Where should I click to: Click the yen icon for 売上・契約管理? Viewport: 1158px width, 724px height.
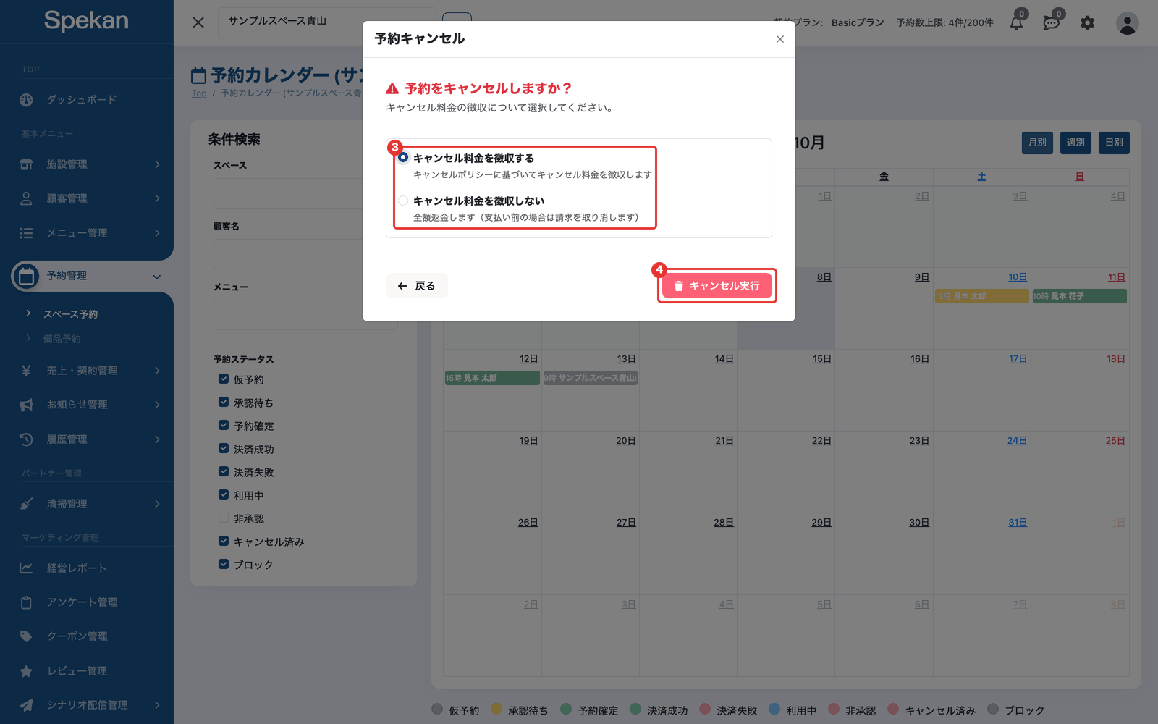click(x=26, y=371)
